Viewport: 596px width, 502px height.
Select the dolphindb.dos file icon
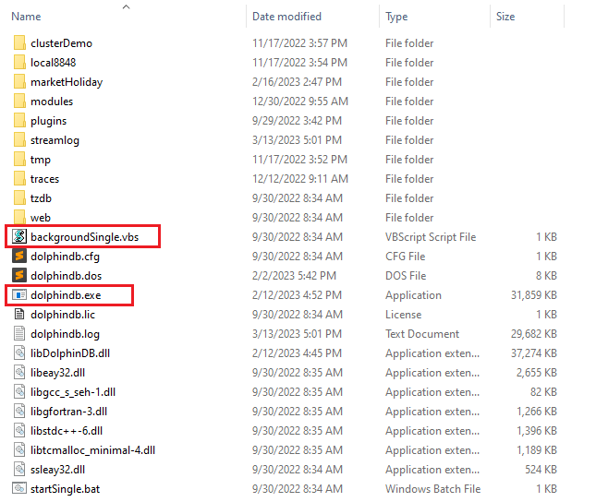click(19, 276)
